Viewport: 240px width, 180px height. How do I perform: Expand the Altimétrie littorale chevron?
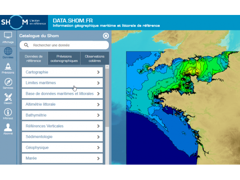[99, 104]
